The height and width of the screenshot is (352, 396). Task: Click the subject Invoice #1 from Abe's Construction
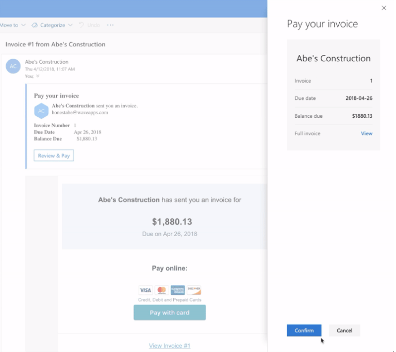[x=55, y=44]
